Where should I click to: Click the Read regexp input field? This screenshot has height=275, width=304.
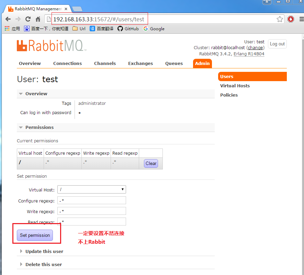92,222
